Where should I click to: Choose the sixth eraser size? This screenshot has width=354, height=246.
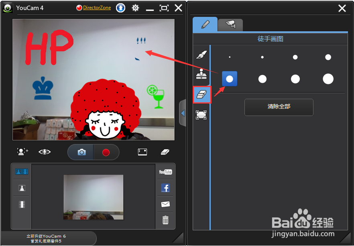[262, 79]
